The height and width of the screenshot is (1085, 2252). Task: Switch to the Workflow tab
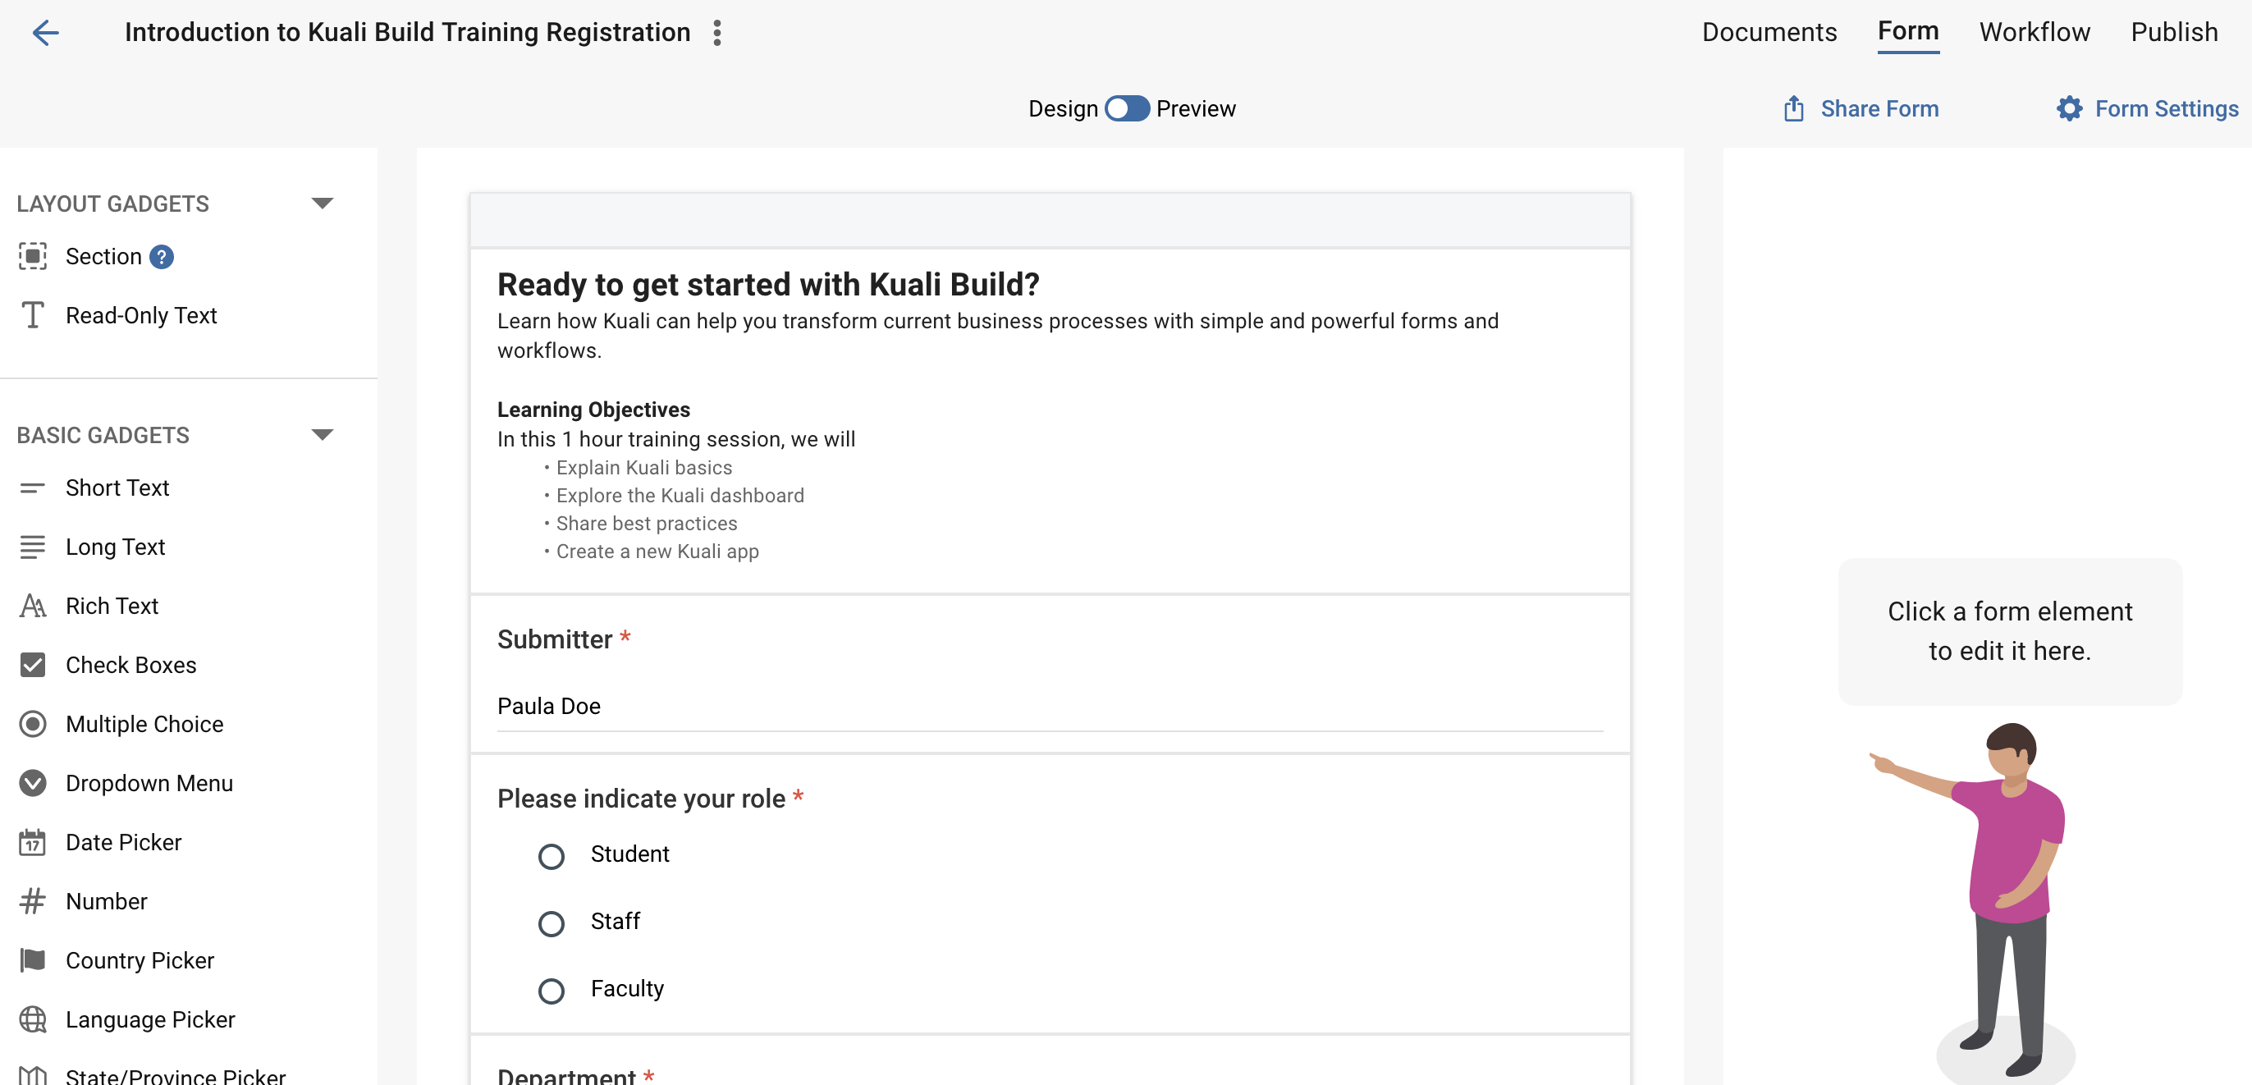[2035, 32]
